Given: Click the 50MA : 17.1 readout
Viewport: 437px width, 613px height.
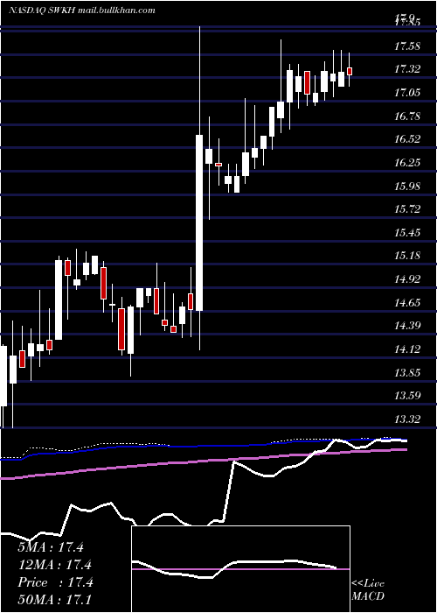Looking at the screenshot, I should pos(54,600).
